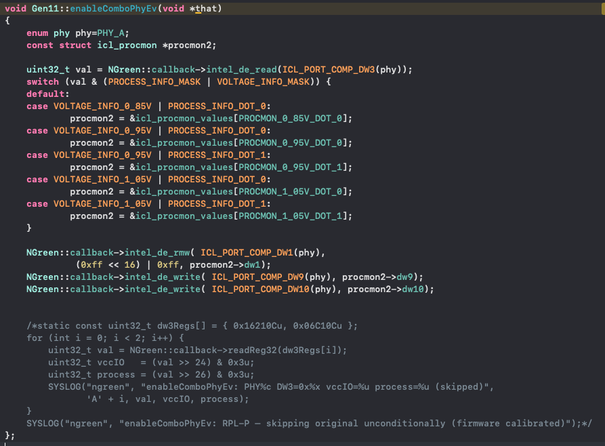605x446 pixels.
Task: Click PHY_A enum value
Action: click(110, 33)
